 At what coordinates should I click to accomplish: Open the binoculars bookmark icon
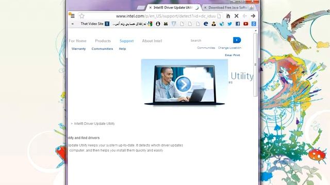point(166,24)
